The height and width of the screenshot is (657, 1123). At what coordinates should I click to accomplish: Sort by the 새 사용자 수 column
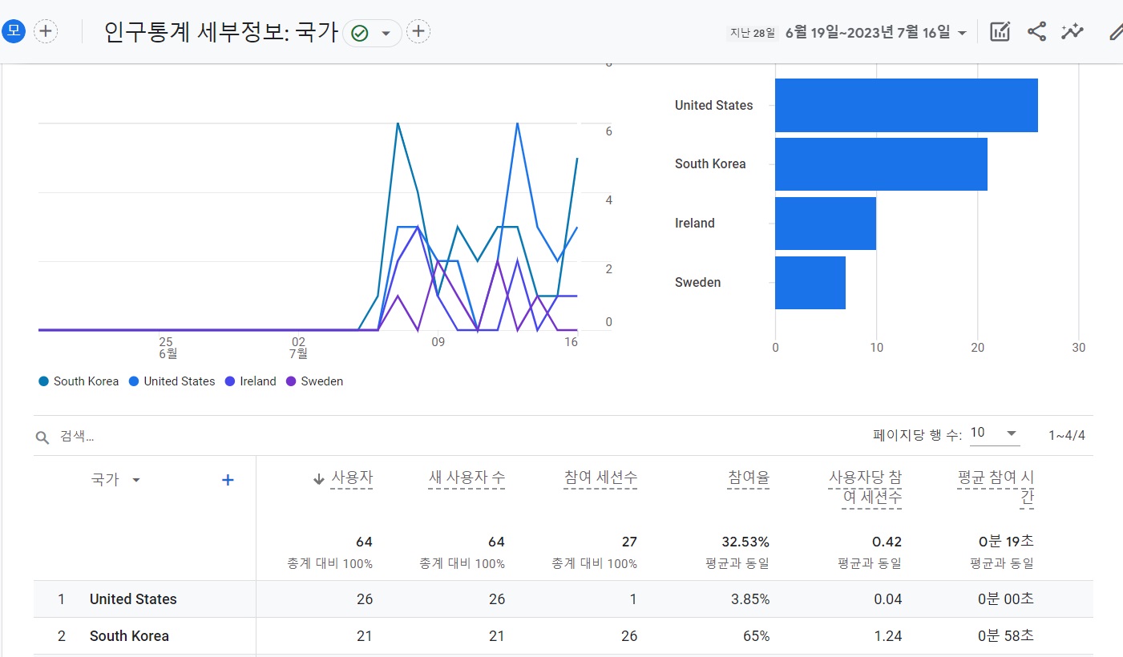(467, 478)
